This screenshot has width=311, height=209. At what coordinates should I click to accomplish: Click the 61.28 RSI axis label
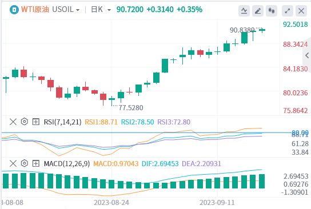(300, 144)
